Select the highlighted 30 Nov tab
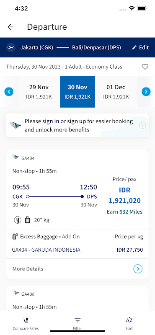Viewport: 155px width, 335px height. coord(77,92)
